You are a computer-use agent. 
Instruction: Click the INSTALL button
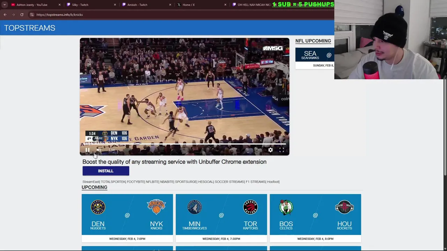pos(106,171)
